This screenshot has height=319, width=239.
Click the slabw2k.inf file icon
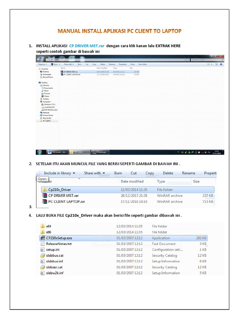(42, 273)
